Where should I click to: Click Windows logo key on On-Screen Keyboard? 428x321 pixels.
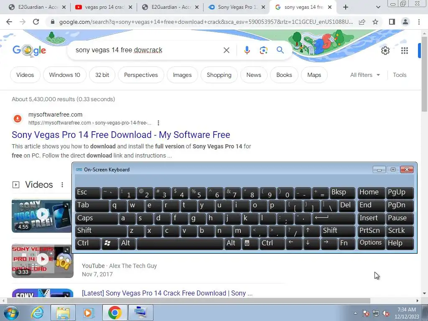(110, 244)
